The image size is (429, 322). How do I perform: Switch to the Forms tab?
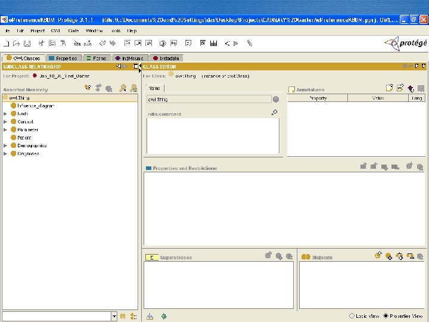[97, 58]
